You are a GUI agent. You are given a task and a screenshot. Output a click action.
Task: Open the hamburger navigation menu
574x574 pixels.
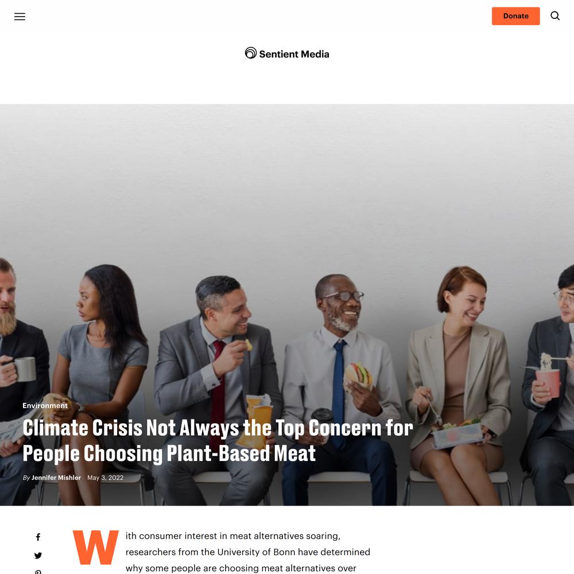pos(20,17)
